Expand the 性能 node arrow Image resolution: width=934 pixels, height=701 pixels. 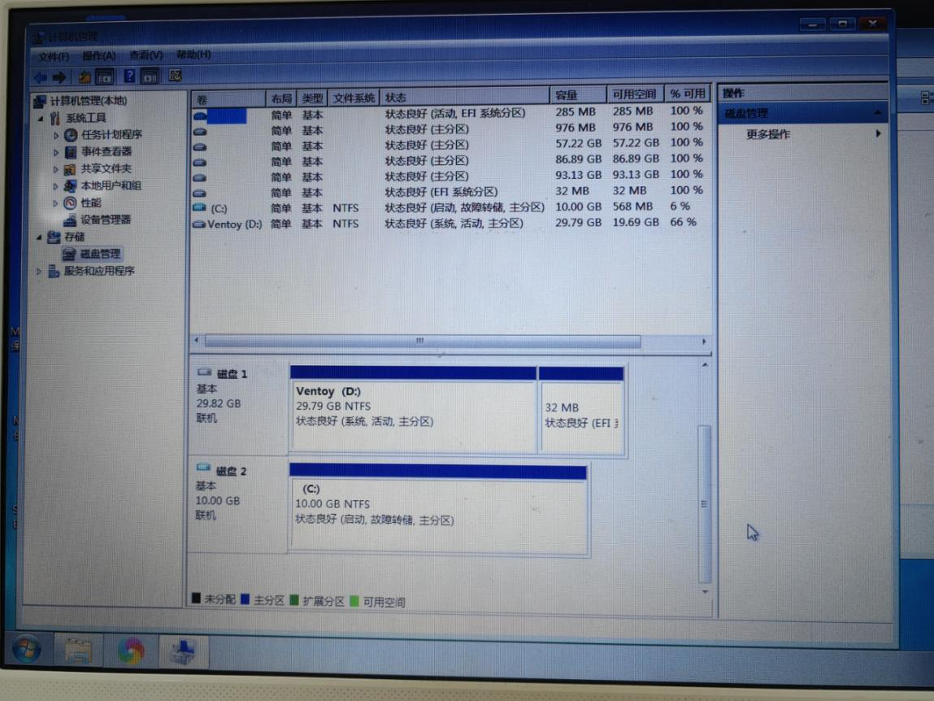(56, 203)
